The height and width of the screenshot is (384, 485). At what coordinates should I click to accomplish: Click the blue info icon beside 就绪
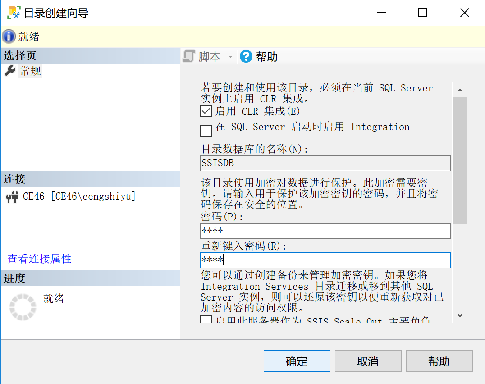coord(9,37)
